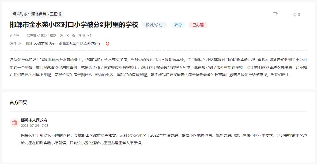
Task: Click the favorite count 0
Action: [x=299, y=14]
